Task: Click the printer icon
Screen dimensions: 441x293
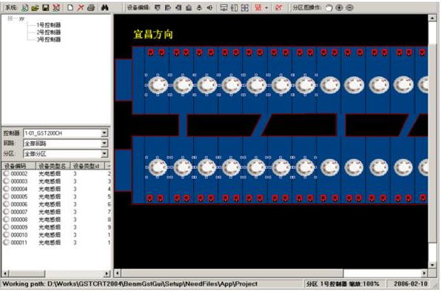Action: 91,7
